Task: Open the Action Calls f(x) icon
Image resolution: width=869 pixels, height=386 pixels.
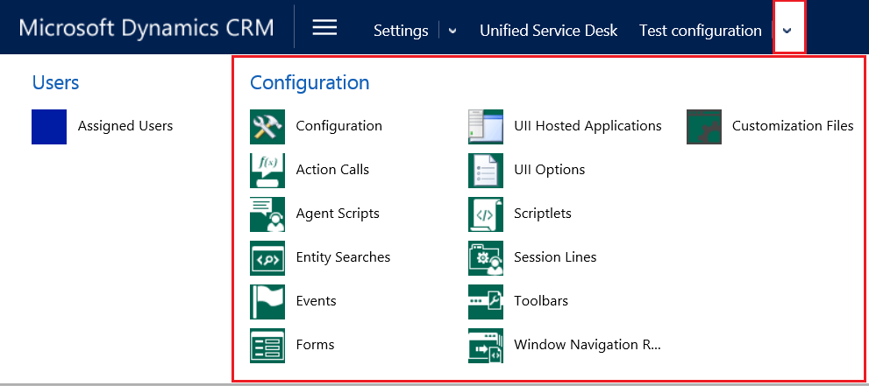Action: [x=267, y=171]
